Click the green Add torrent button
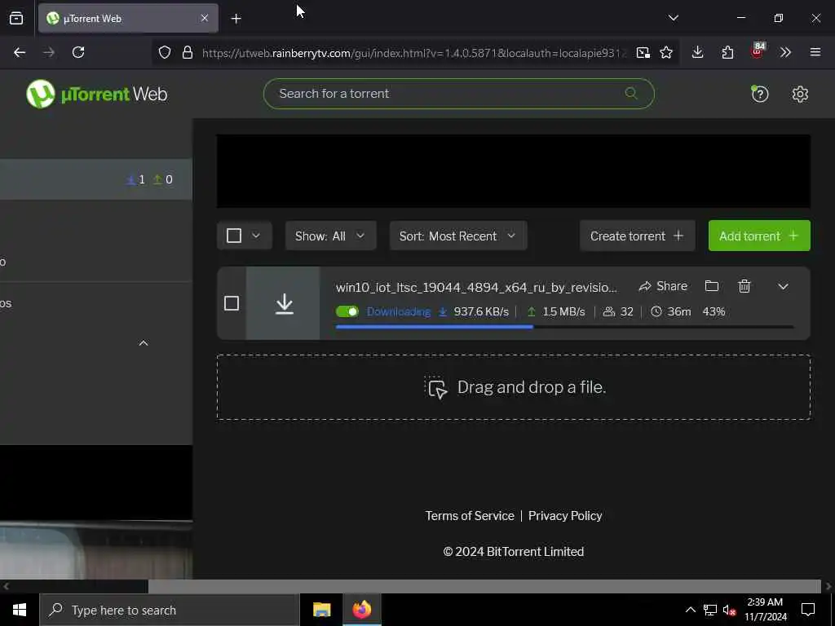 click(759, 236)
